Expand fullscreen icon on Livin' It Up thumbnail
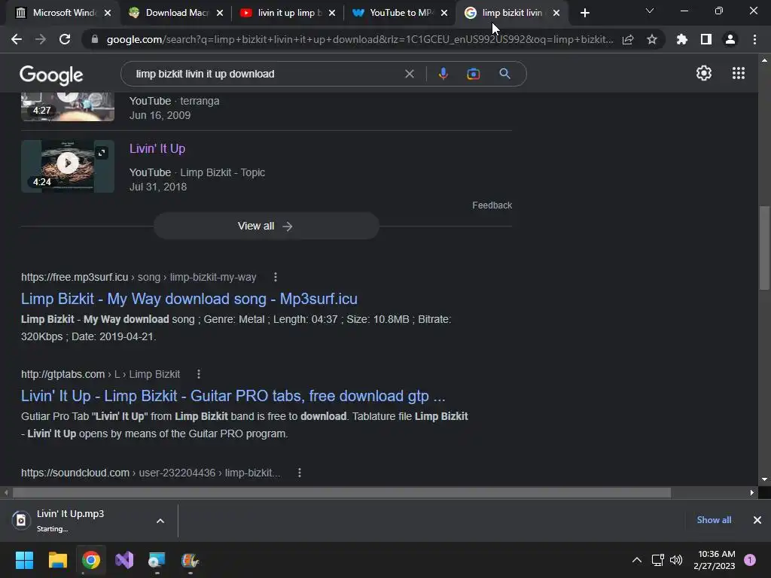 (102, 153)
